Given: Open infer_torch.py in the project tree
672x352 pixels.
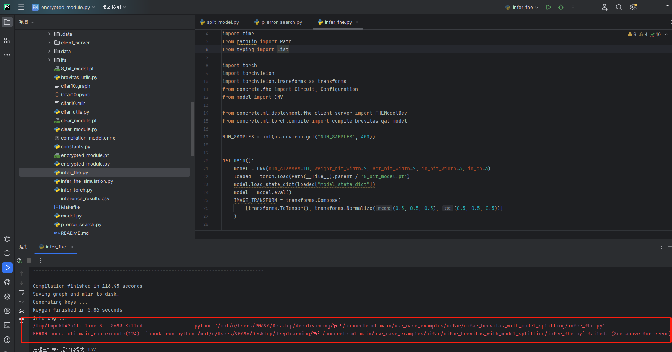Looking at the screenshot, I should click(x=77, y=190).
